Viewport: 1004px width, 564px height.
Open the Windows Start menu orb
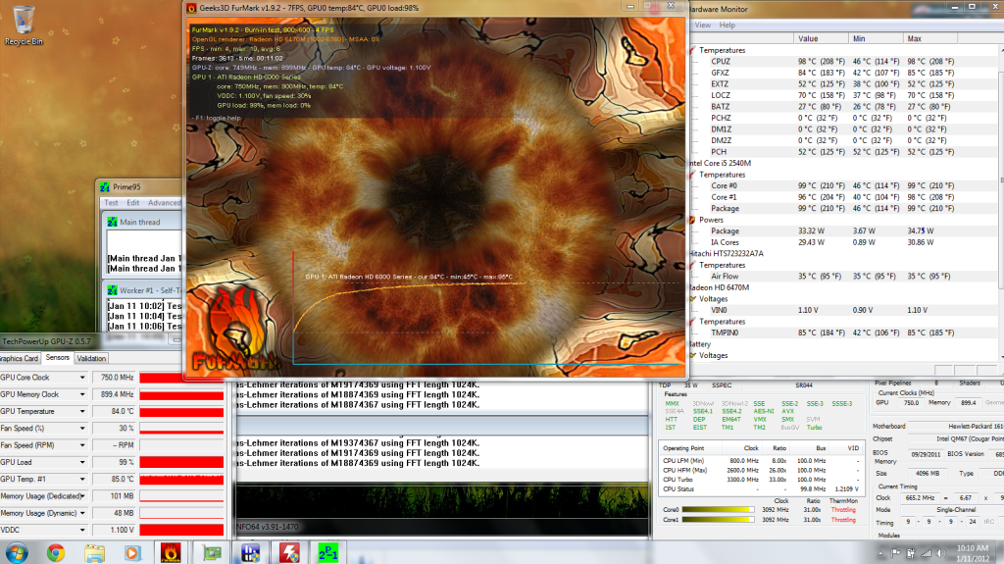[x=16, y=552]
